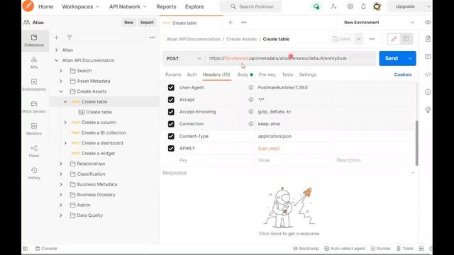Viewport: 454px width, 255px height.
Task: Click the Search Postman field
Action: (250, 6)
